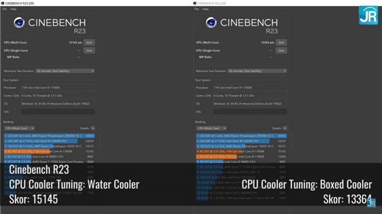
Task: Click Cores x GHz value in left window
Action: 58,96
